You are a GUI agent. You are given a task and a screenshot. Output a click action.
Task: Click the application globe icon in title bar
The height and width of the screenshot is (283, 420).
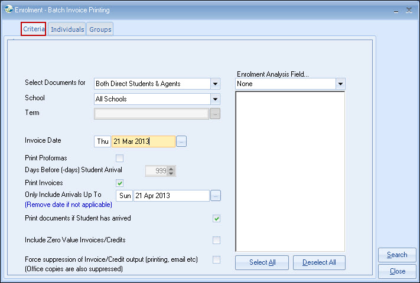(x=7, y=10)
